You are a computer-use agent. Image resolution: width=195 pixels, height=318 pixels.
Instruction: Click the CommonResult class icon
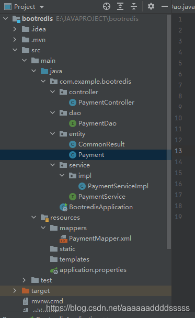tap(73, 144)
